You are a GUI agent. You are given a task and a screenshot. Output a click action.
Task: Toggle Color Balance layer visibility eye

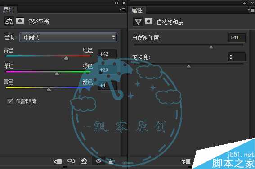98,161
